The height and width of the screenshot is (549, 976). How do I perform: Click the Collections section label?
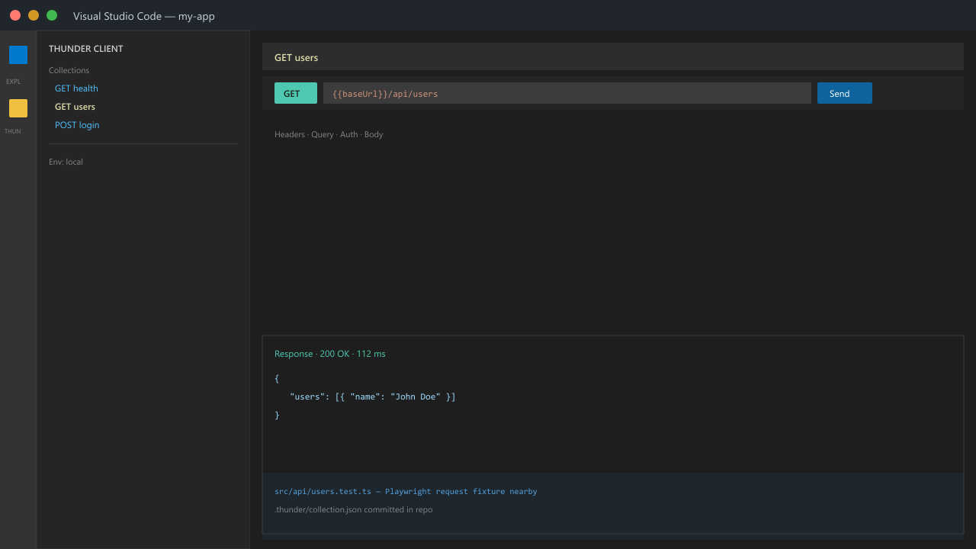pyautogui.click(x=69, y=70)
